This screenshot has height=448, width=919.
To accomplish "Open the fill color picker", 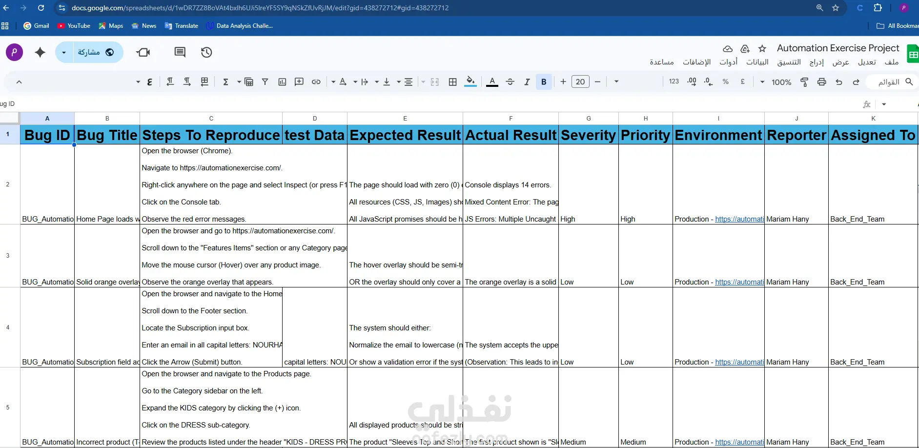I will point(470,82).
